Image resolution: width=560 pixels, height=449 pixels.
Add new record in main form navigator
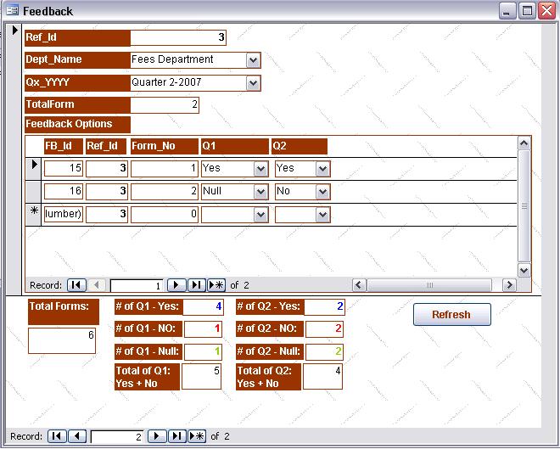197,436
